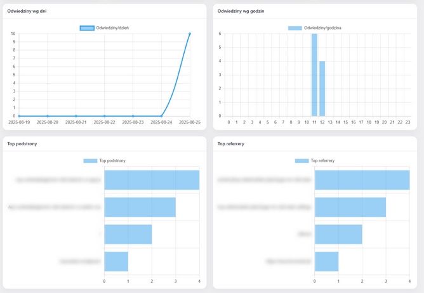Image resolution: width=424 pixels, height=293 pixels.
Task: Click the 'Top referrery' panel heading
Action: point(231,144)
